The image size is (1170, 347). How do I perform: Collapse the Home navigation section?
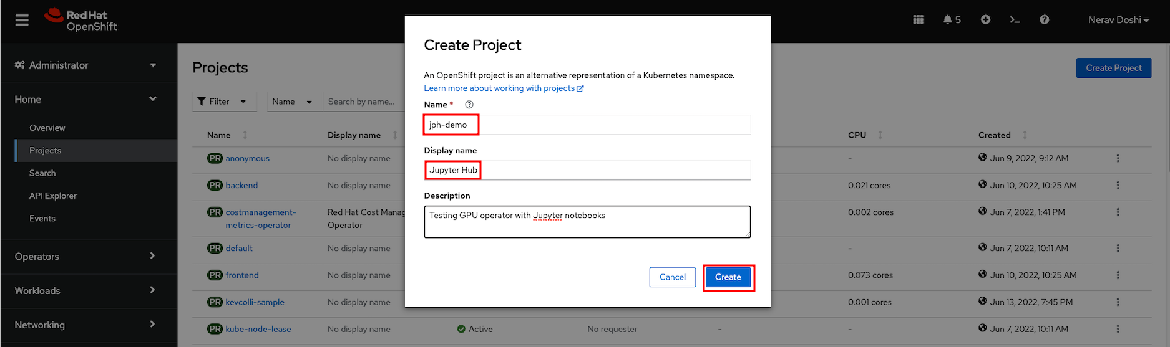pyautogui.click(x=85, y=99)
